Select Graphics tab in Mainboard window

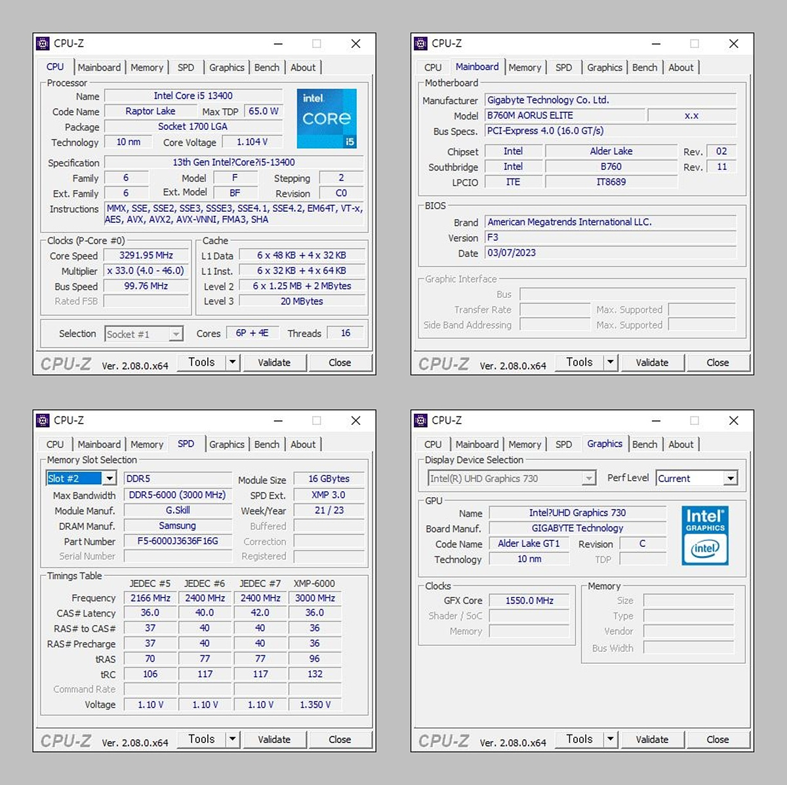(605, 67)
